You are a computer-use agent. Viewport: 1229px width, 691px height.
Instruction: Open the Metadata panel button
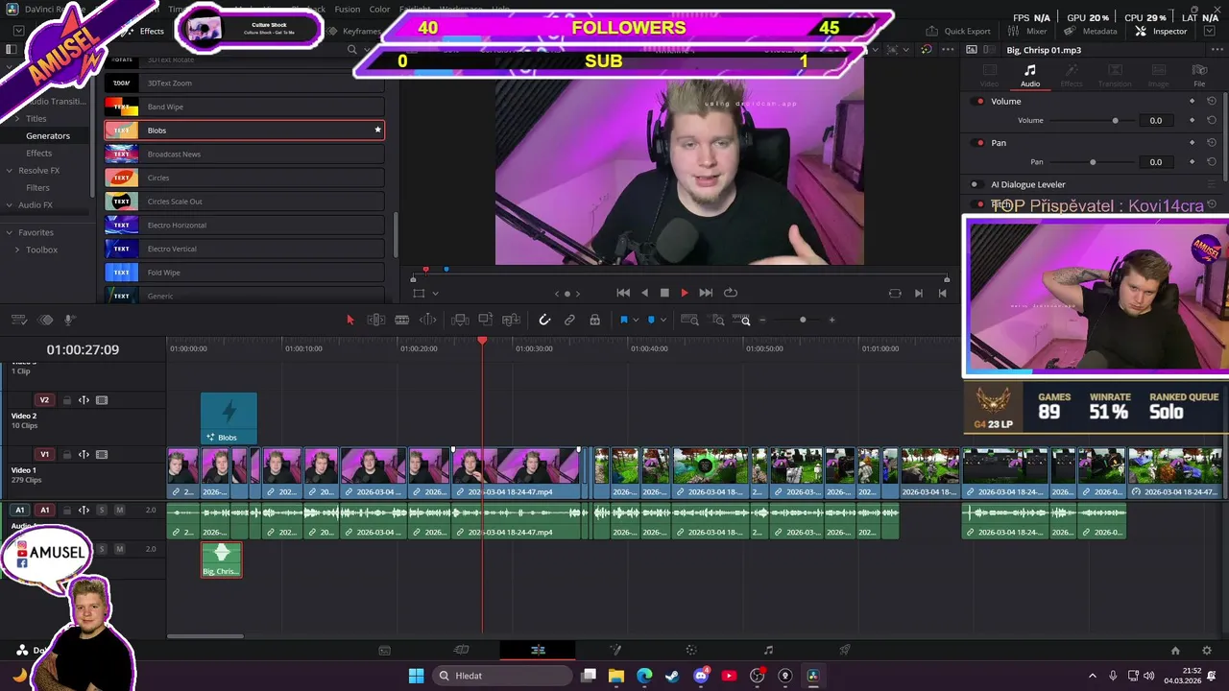point(1090,31)
